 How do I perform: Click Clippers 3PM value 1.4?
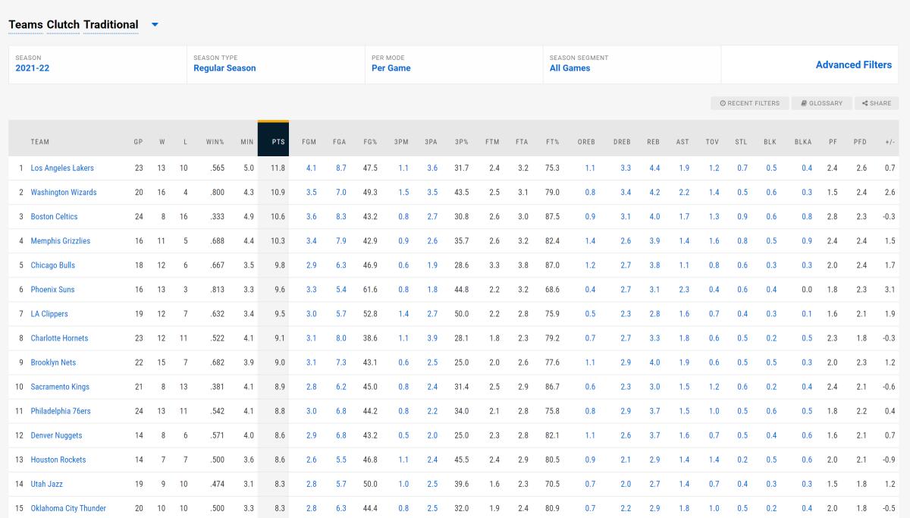point(403,314)
